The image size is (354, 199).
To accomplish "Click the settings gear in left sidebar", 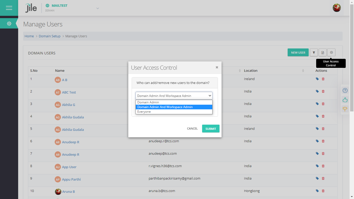I will click(9, 24).
